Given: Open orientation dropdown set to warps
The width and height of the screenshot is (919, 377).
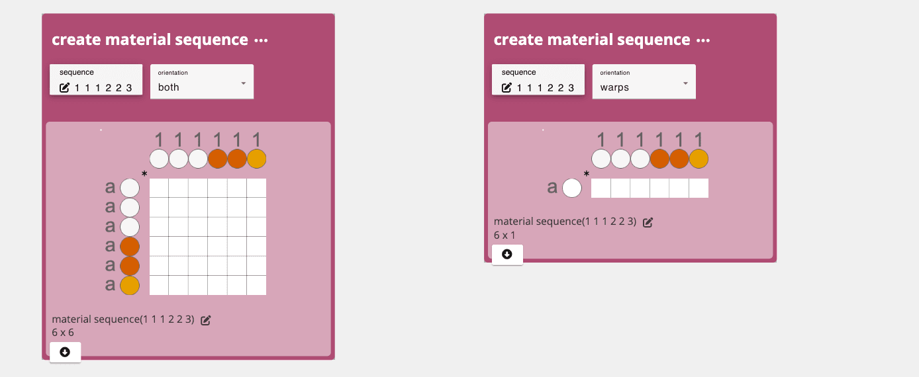Looking at the screenshot, I should coord(644,82).
